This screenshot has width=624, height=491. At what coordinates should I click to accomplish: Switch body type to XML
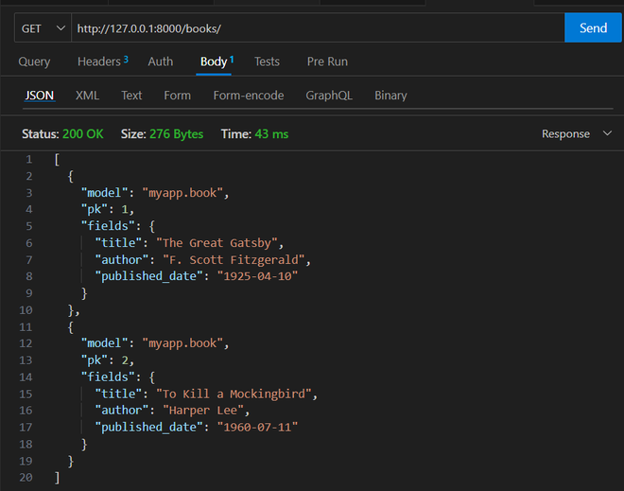click(x=87, y=96)
